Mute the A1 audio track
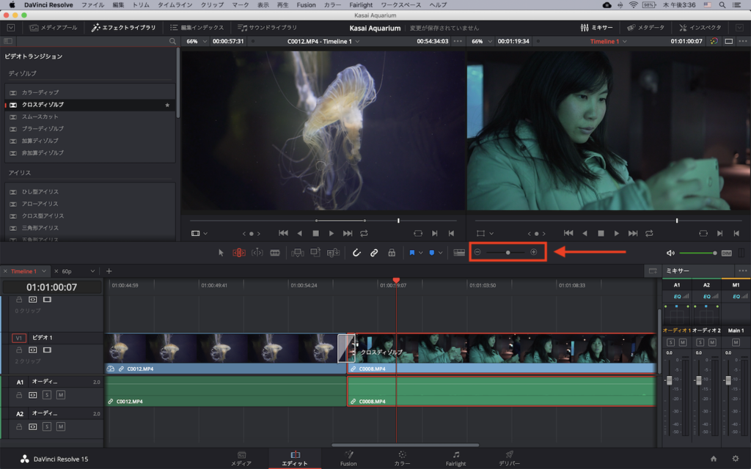The width and height of the screenshot is (751, 469). pyautogui.click(x=61, y=395)
